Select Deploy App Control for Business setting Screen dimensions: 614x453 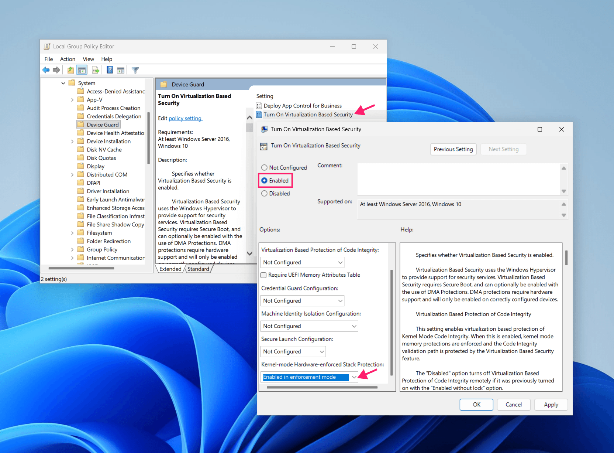(x=303, y=106)
